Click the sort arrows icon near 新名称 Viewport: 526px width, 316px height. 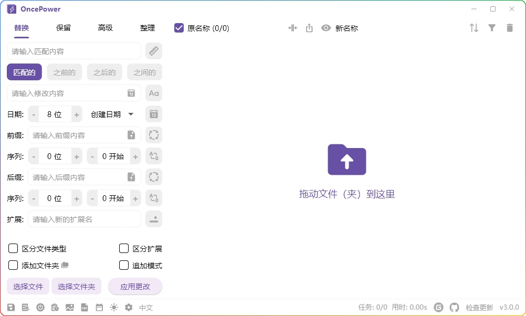pyautogui.click(x=474, y=28)
